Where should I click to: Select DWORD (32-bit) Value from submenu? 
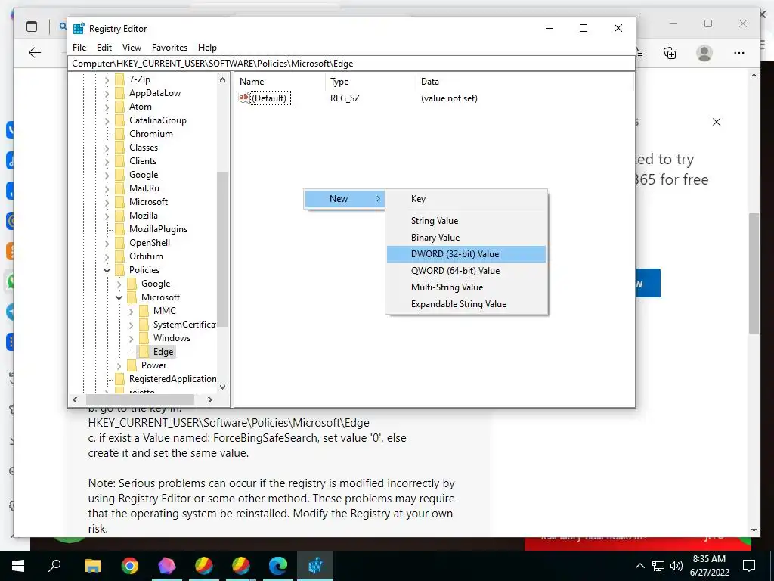pyautogui.click(x=466, y=254)
